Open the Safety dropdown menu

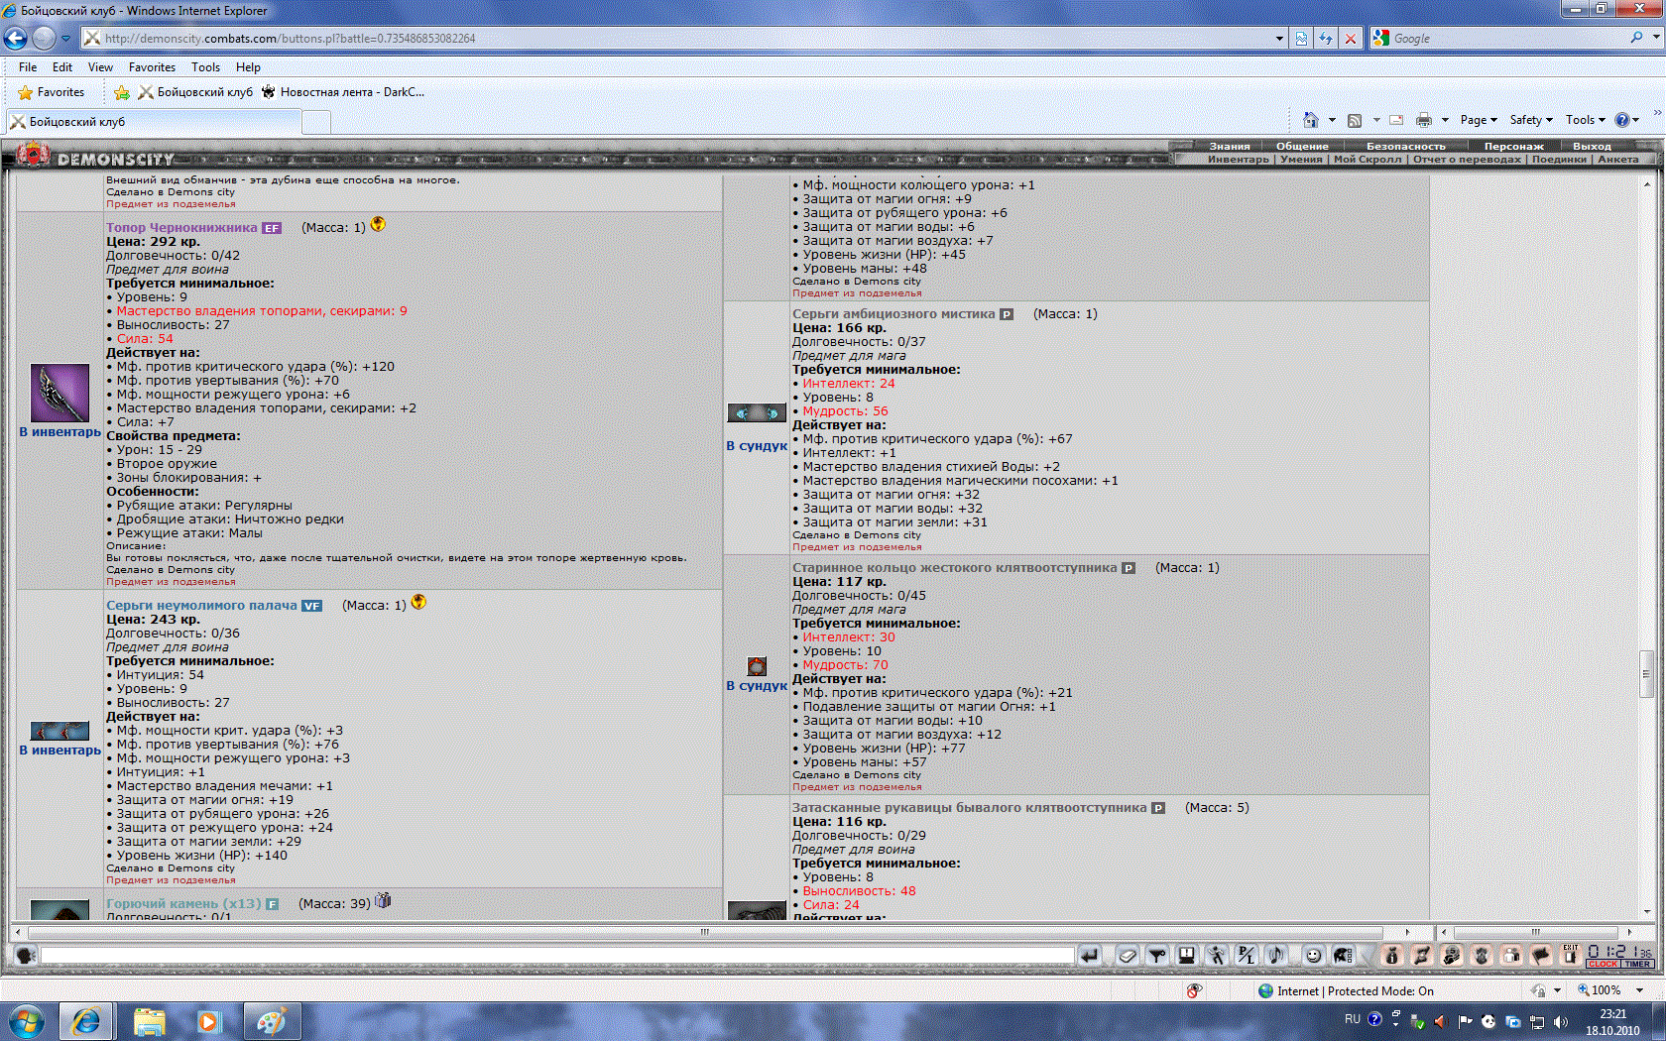pos(1531,120)
